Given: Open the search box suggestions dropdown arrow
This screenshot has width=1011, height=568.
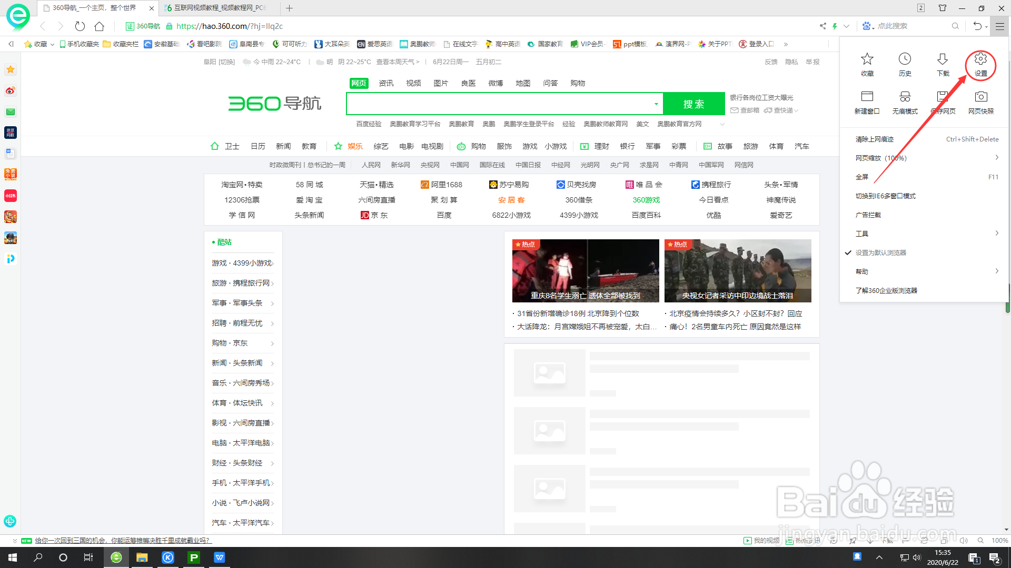Looking at the screenshot, I should [x=656, y=104].
